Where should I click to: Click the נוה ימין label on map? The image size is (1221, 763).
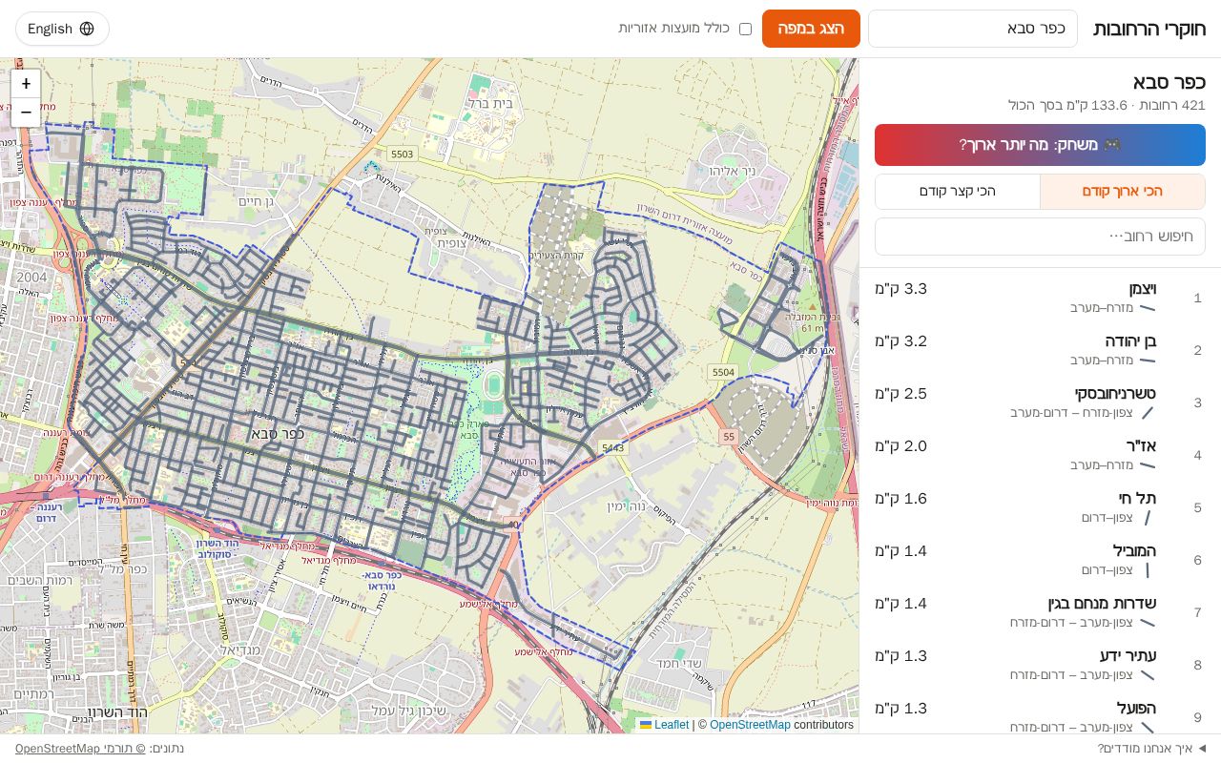click(628, 505)
